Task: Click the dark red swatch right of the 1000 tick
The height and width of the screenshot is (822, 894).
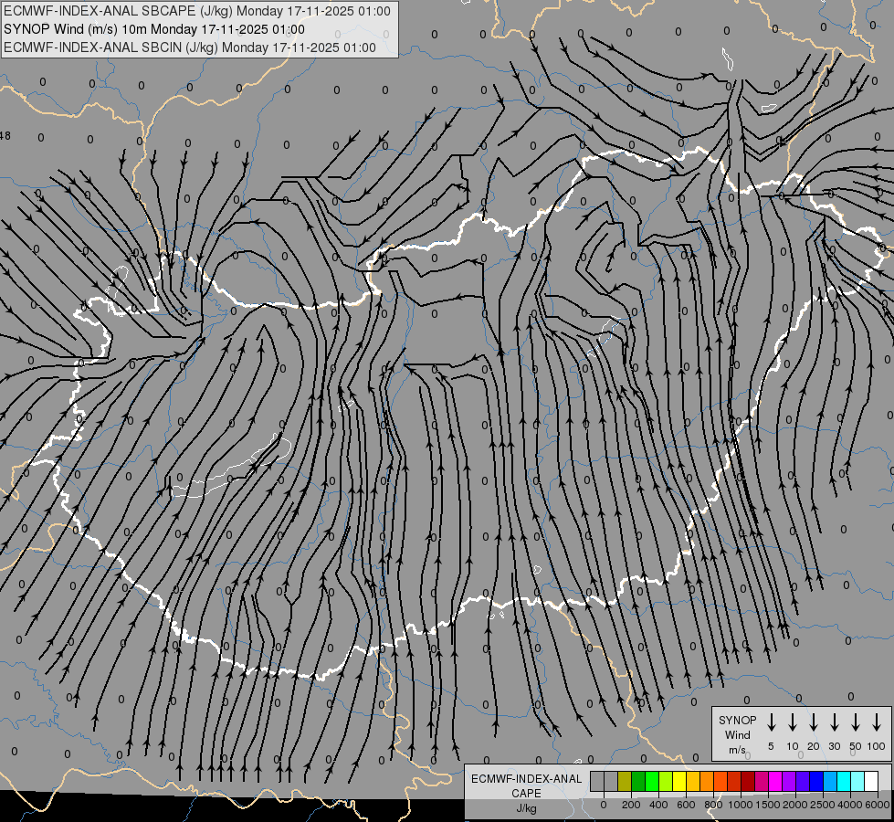Action: 748,781
